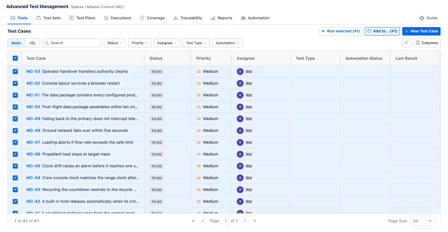This screenshot has height=232, width=448.
Task: Click the refresh icon beside Columns
Action: (x=407, y=43)
